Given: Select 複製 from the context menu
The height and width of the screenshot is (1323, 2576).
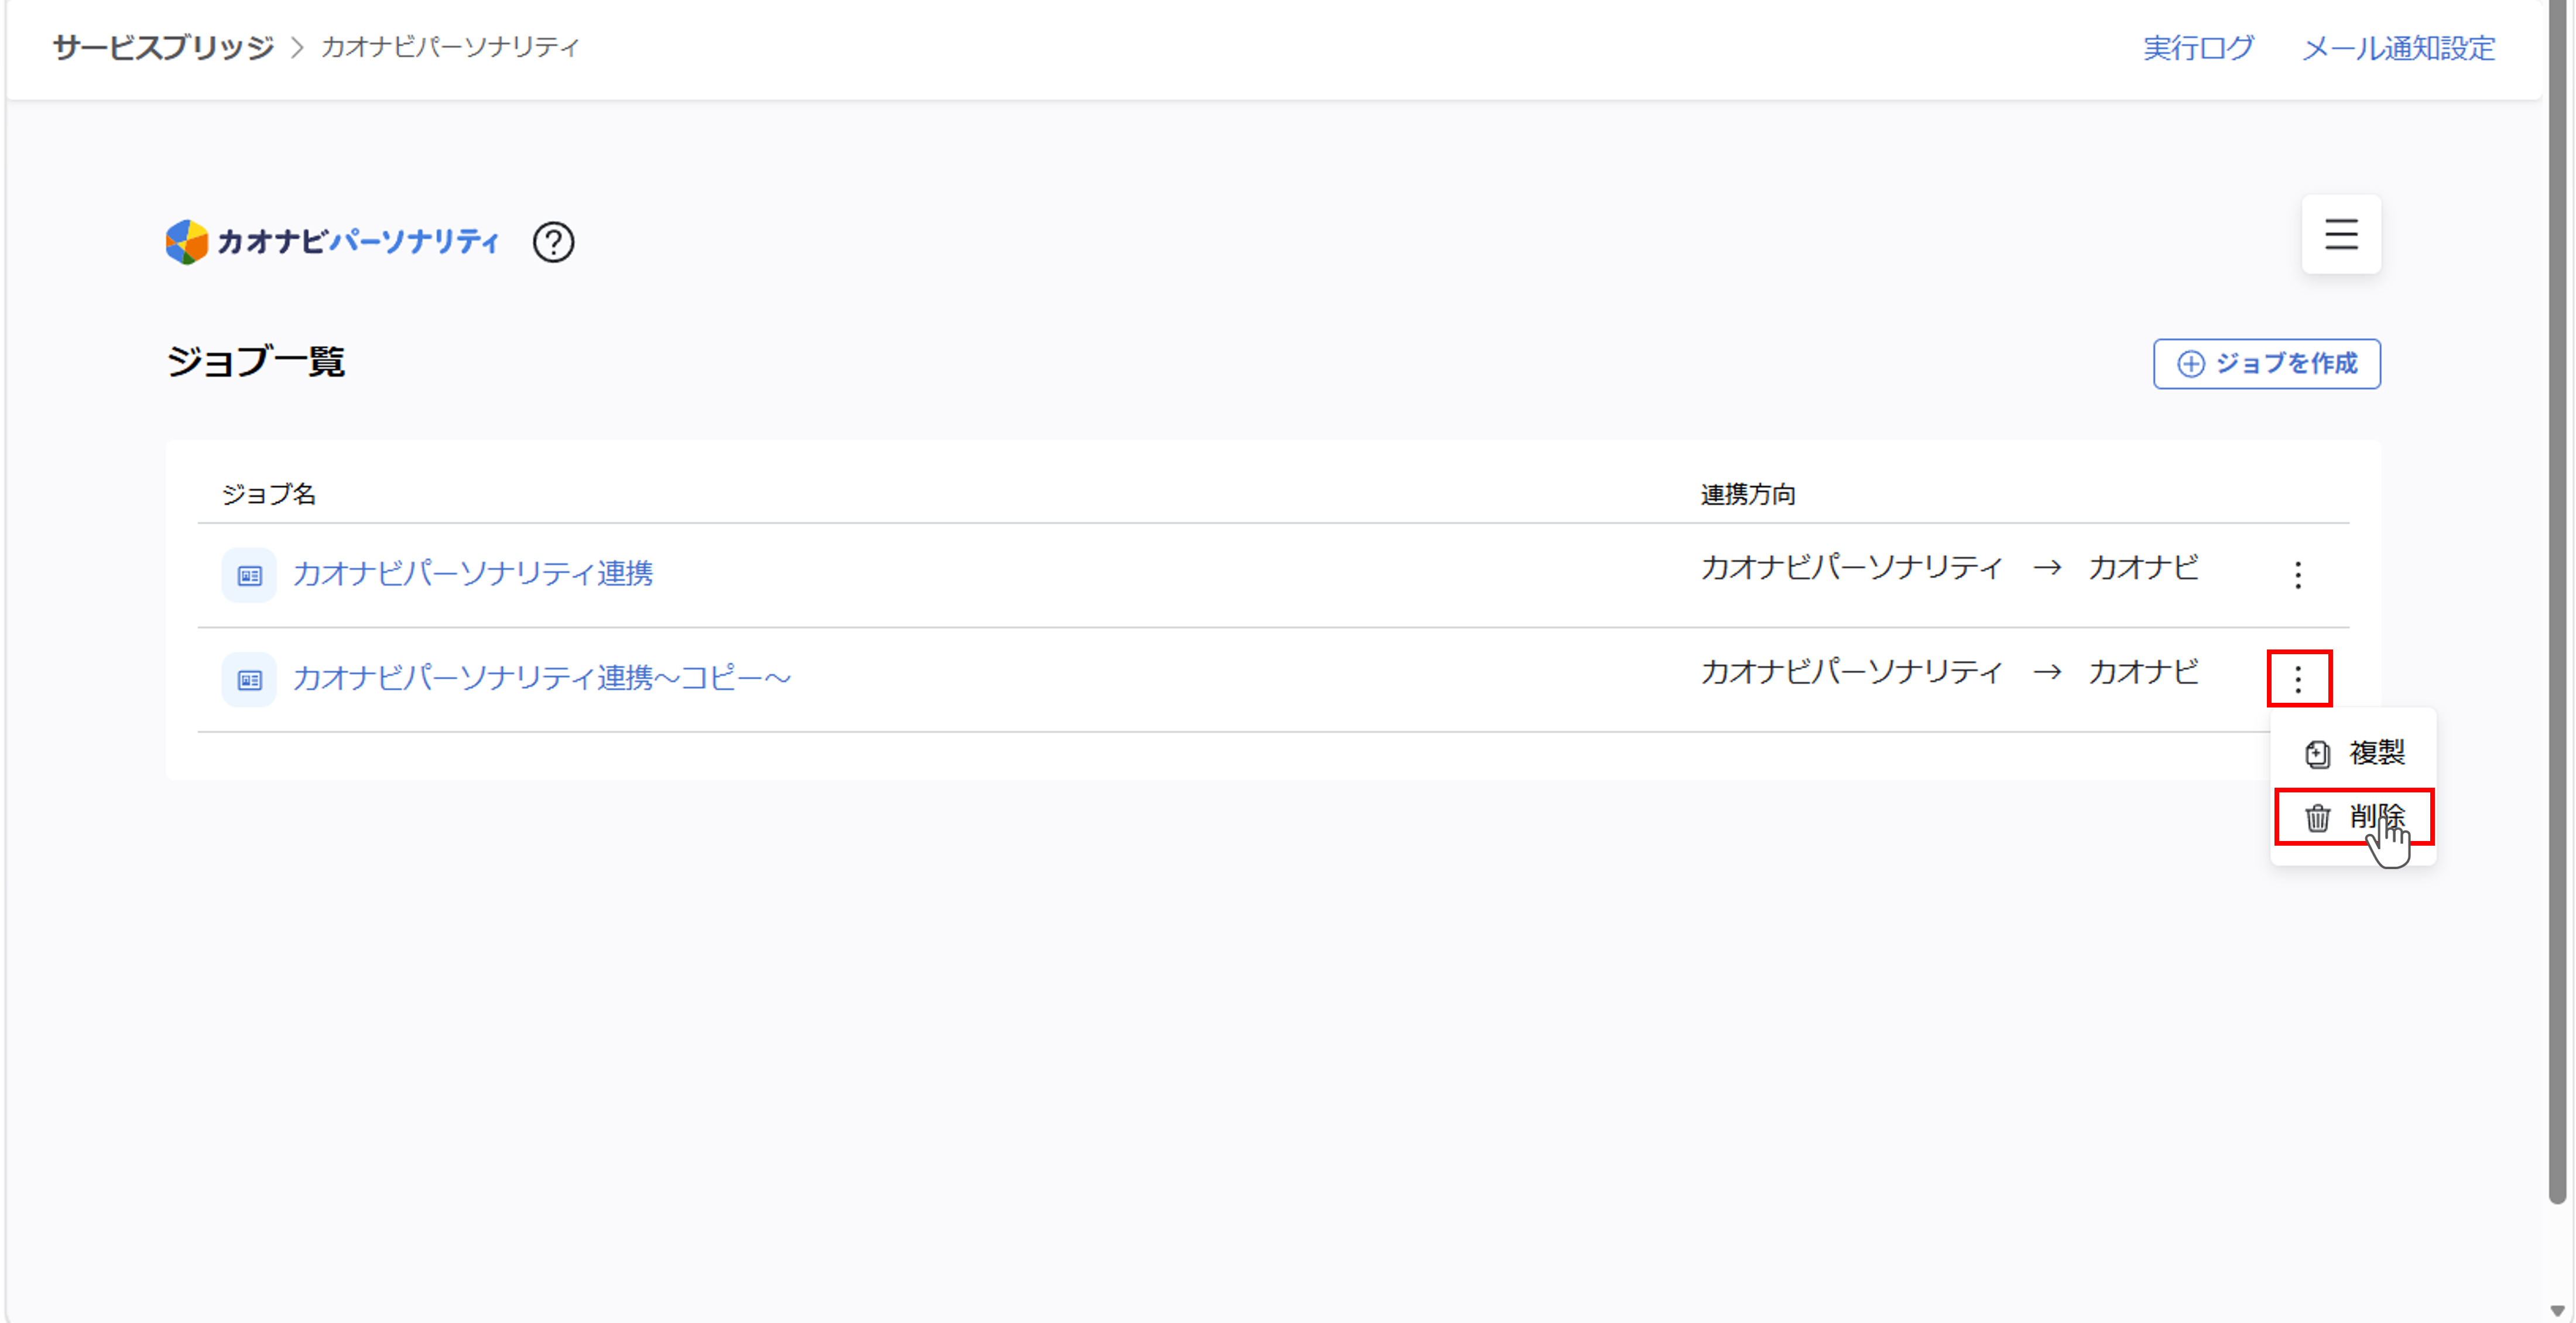Looking at the screenshot, I should coord(2354,752).
